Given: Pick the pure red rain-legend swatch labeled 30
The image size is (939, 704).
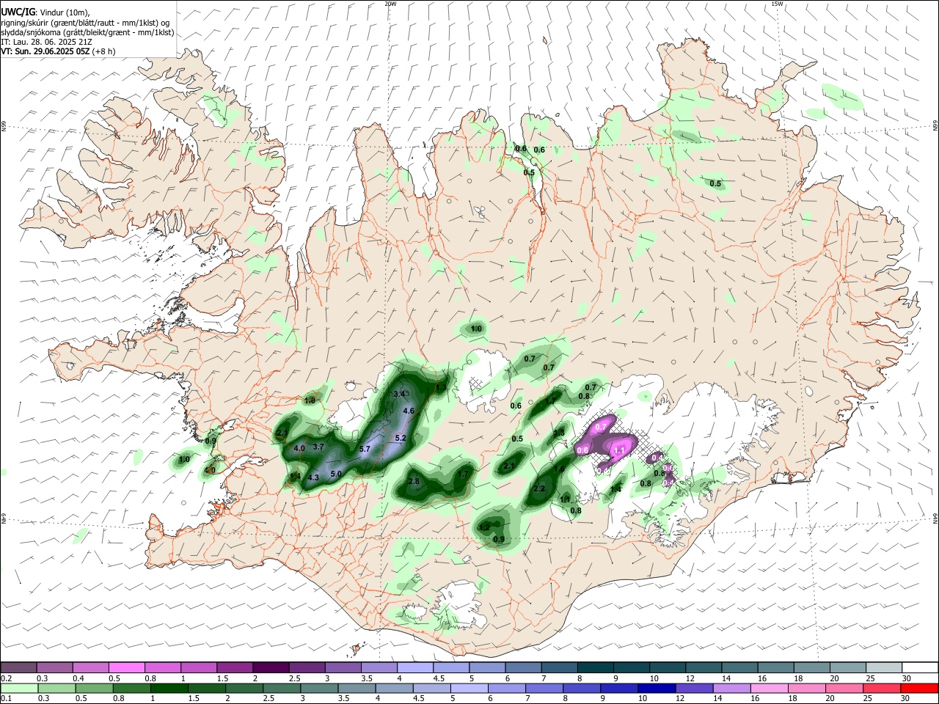Looking at the screenshot, I should [x=920, y=688].
